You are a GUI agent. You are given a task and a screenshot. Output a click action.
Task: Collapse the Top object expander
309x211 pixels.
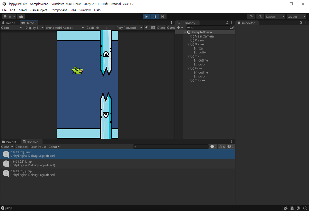[x=188, y=57]
